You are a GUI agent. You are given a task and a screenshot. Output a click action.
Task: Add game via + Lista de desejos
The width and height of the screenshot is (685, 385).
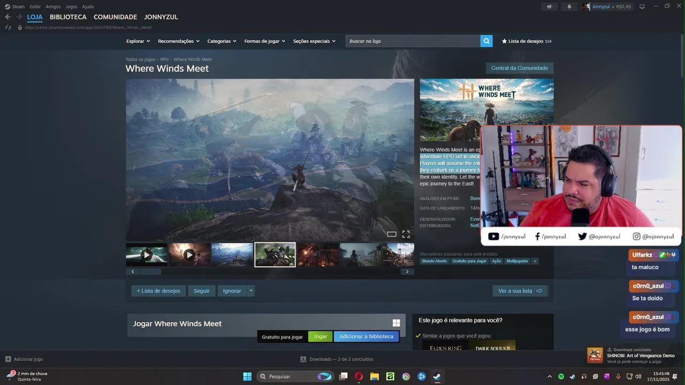pos(158,291)
